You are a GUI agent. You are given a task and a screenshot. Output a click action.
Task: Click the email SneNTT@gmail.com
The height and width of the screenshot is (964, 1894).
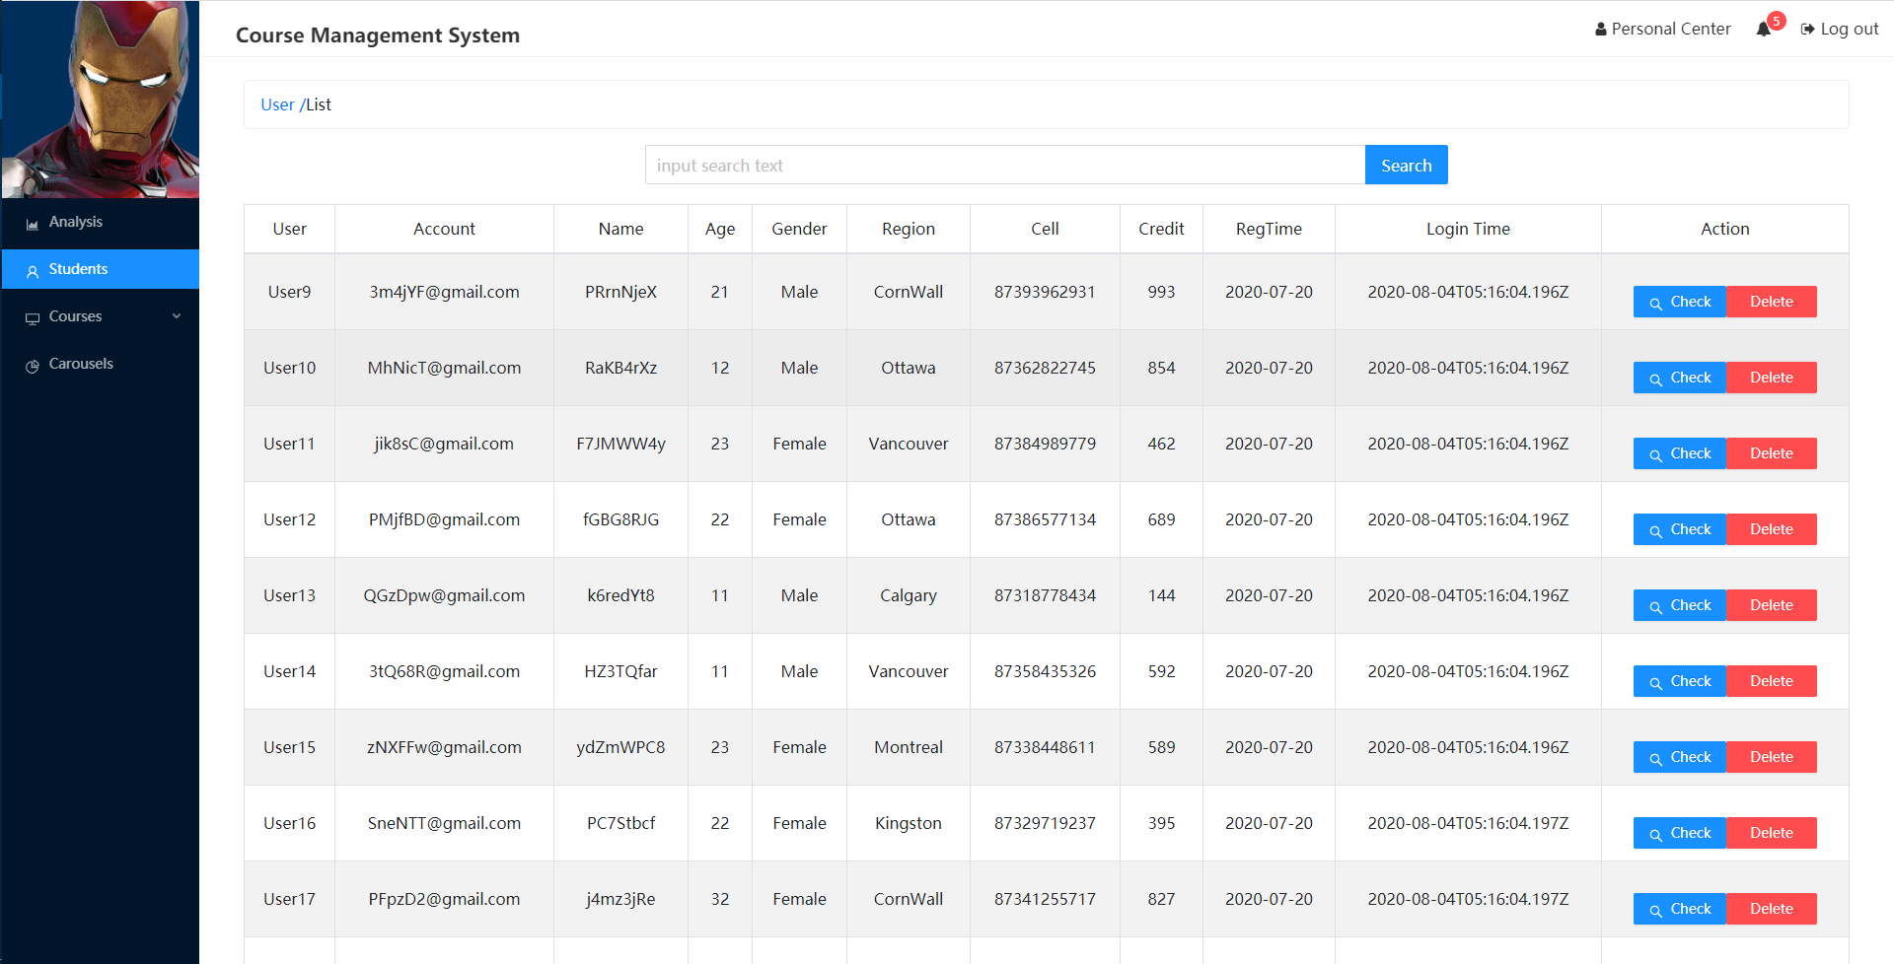point(444,823)
